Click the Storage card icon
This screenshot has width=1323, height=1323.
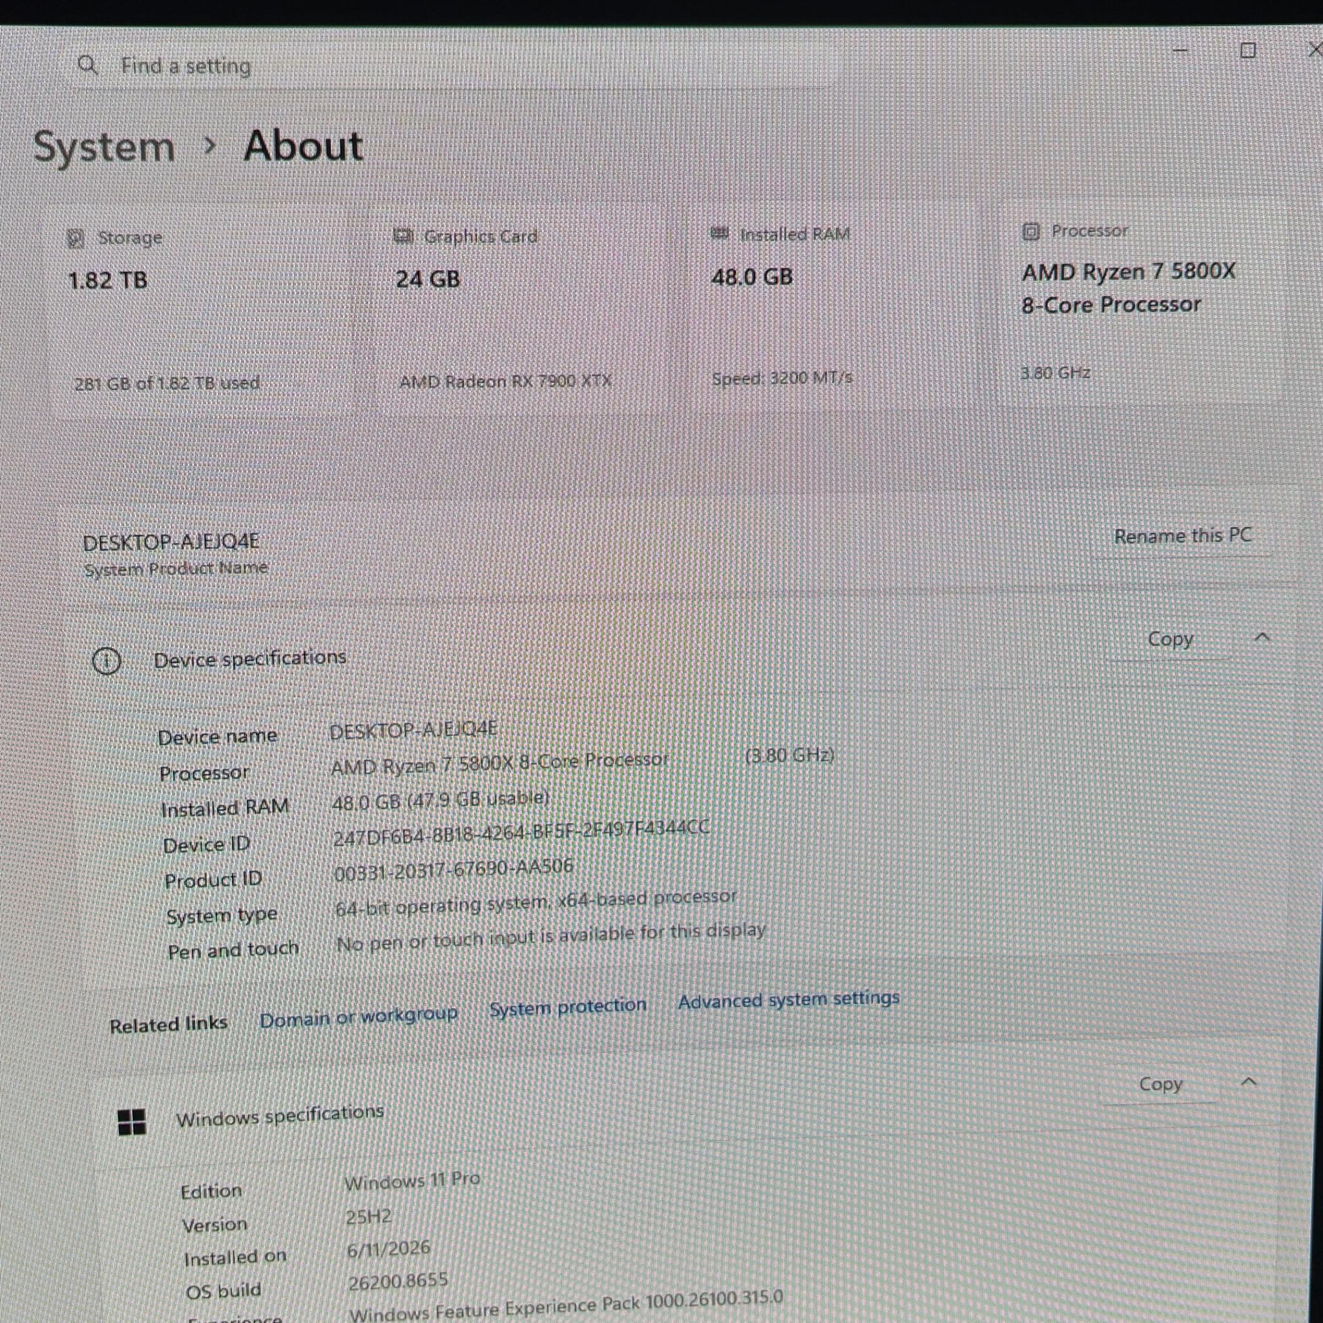point(76,238)
